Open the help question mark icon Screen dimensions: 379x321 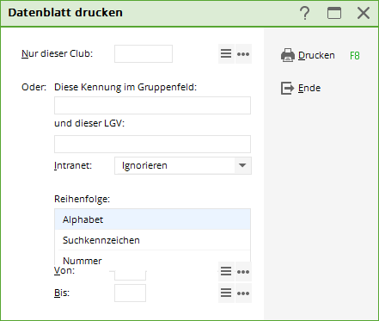(x=305, y=13)
